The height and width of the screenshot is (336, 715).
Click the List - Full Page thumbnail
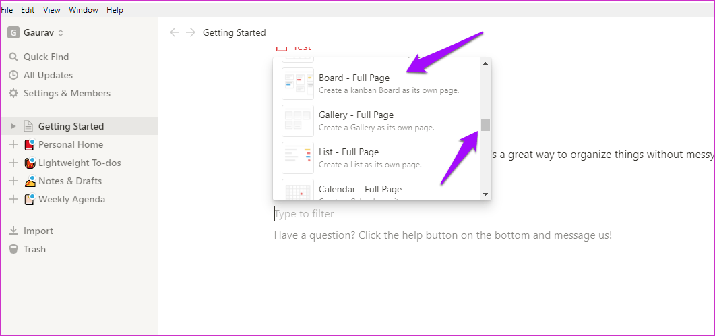[298, 158]
